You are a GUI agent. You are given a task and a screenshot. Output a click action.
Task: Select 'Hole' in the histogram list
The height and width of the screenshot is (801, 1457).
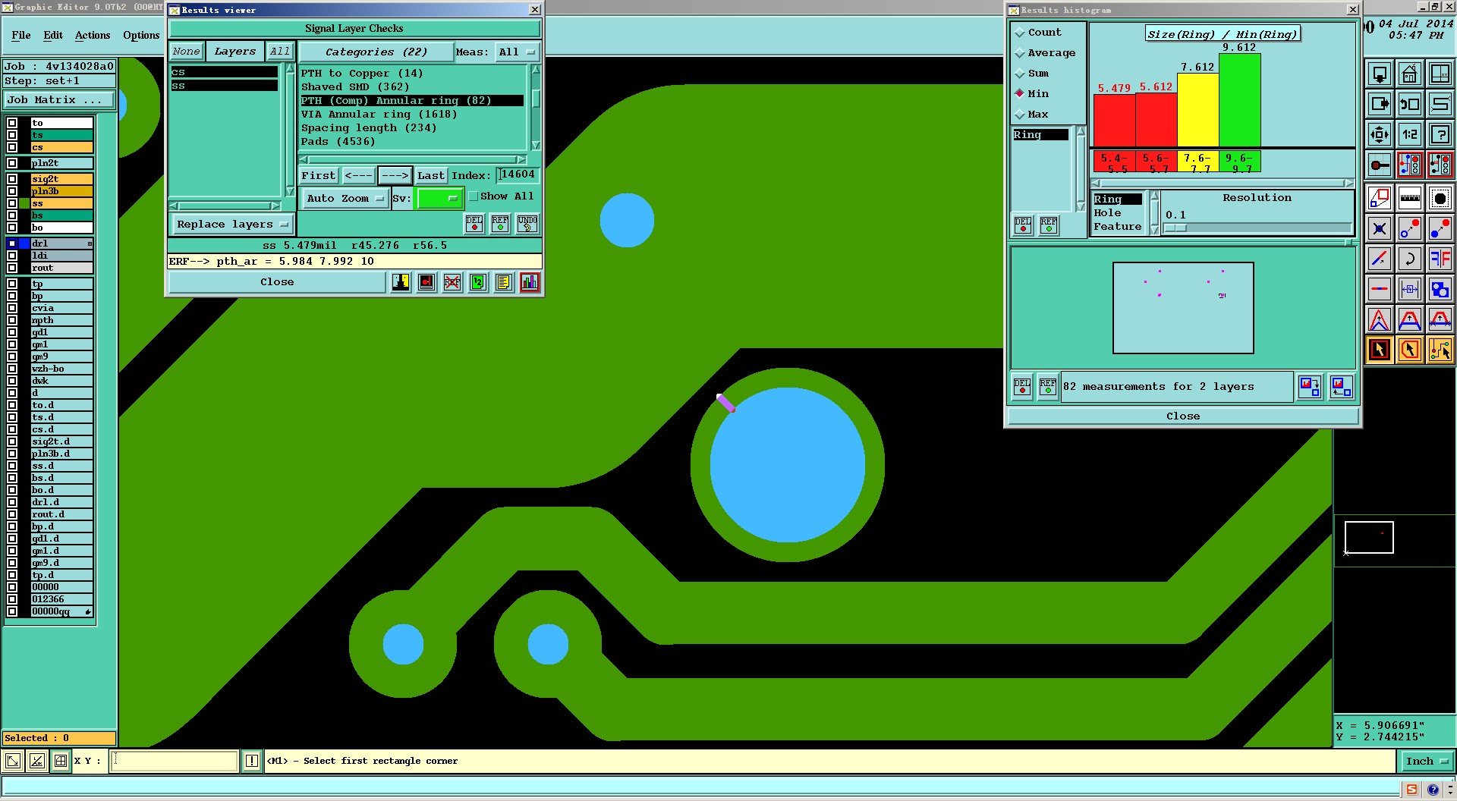[1107, 213]
